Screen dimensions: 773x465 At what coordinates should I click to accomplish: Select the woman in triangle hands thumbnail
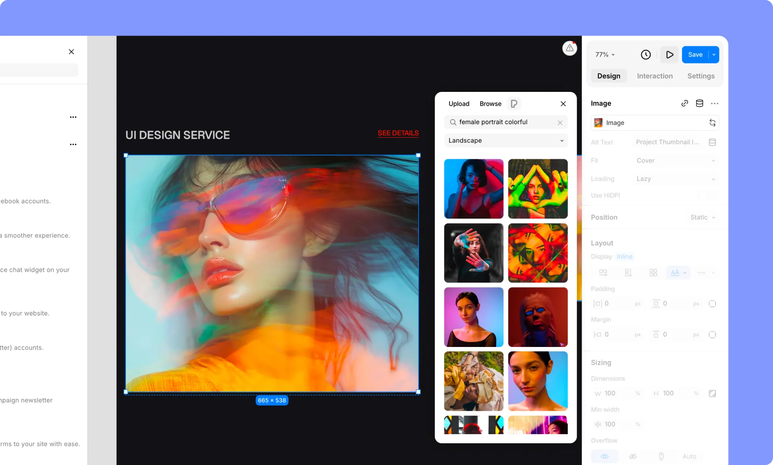tap(537, 189)
